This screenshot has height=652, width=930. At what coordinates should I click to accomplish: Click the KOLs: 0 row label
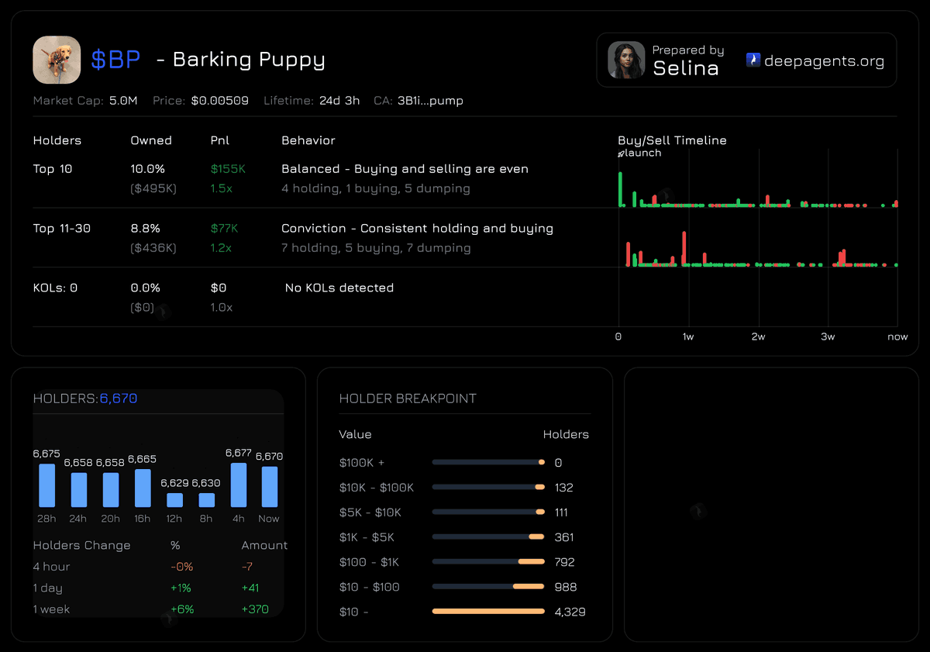point(55,288)
